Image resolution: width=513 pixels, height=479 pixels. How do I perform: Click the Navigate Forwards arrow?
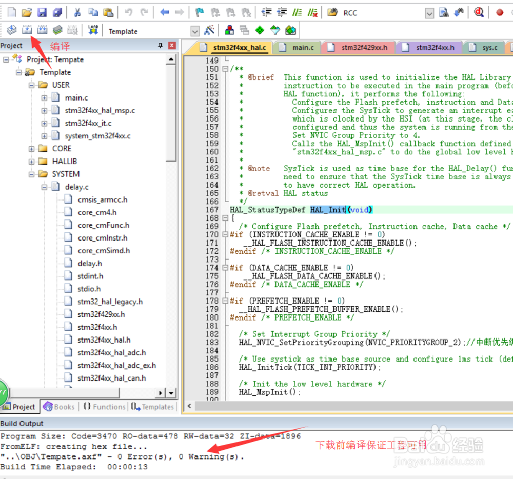click(x=180, y=12)
